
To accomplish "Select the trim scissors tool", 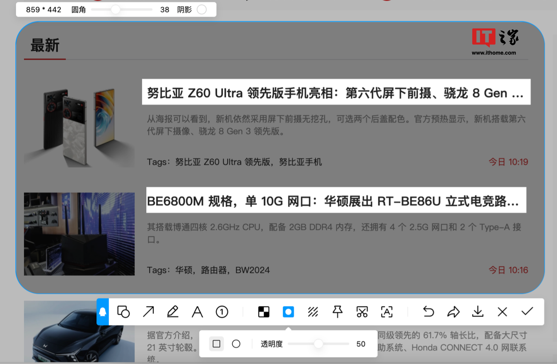I will click(x=362, y=312).
